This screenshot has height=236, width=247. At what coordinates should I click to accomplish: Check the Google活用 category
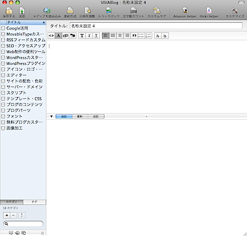[3, 28]
